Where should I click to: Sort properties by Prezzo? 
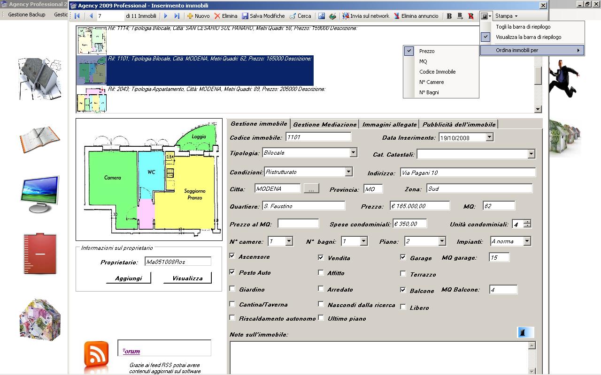[441, 51]
